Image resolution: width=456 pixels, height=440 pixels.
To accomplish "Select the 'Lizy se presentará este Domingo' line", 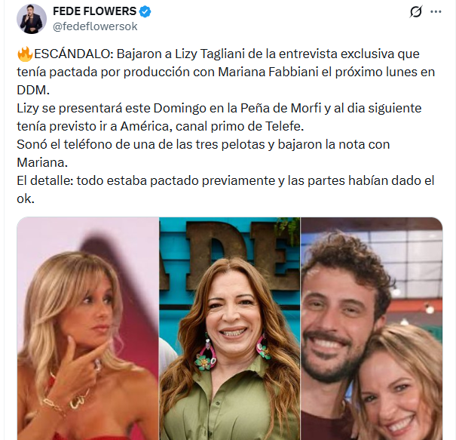I will click(219, 109).
